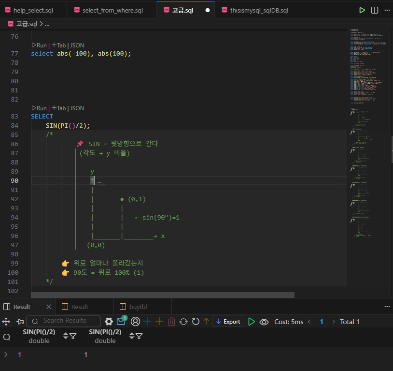Click the magnifier icon beside column headers
Image resolution: width=393 pixels, height=371 pixels.
7,337
